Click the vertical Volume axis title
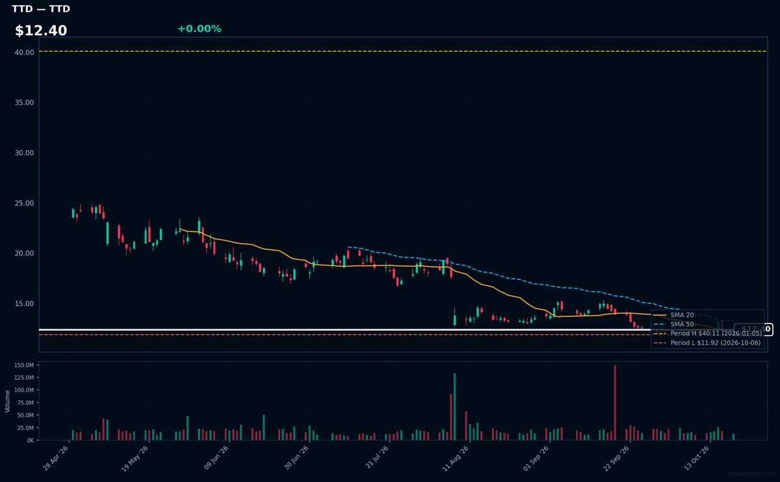The height and width of the screenshot is (482, 780). tap(8, 401)
